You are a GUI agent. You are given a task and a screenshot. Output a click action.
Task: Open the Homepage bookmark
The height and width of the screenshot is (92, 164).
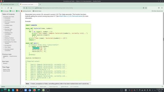point(5,11)
